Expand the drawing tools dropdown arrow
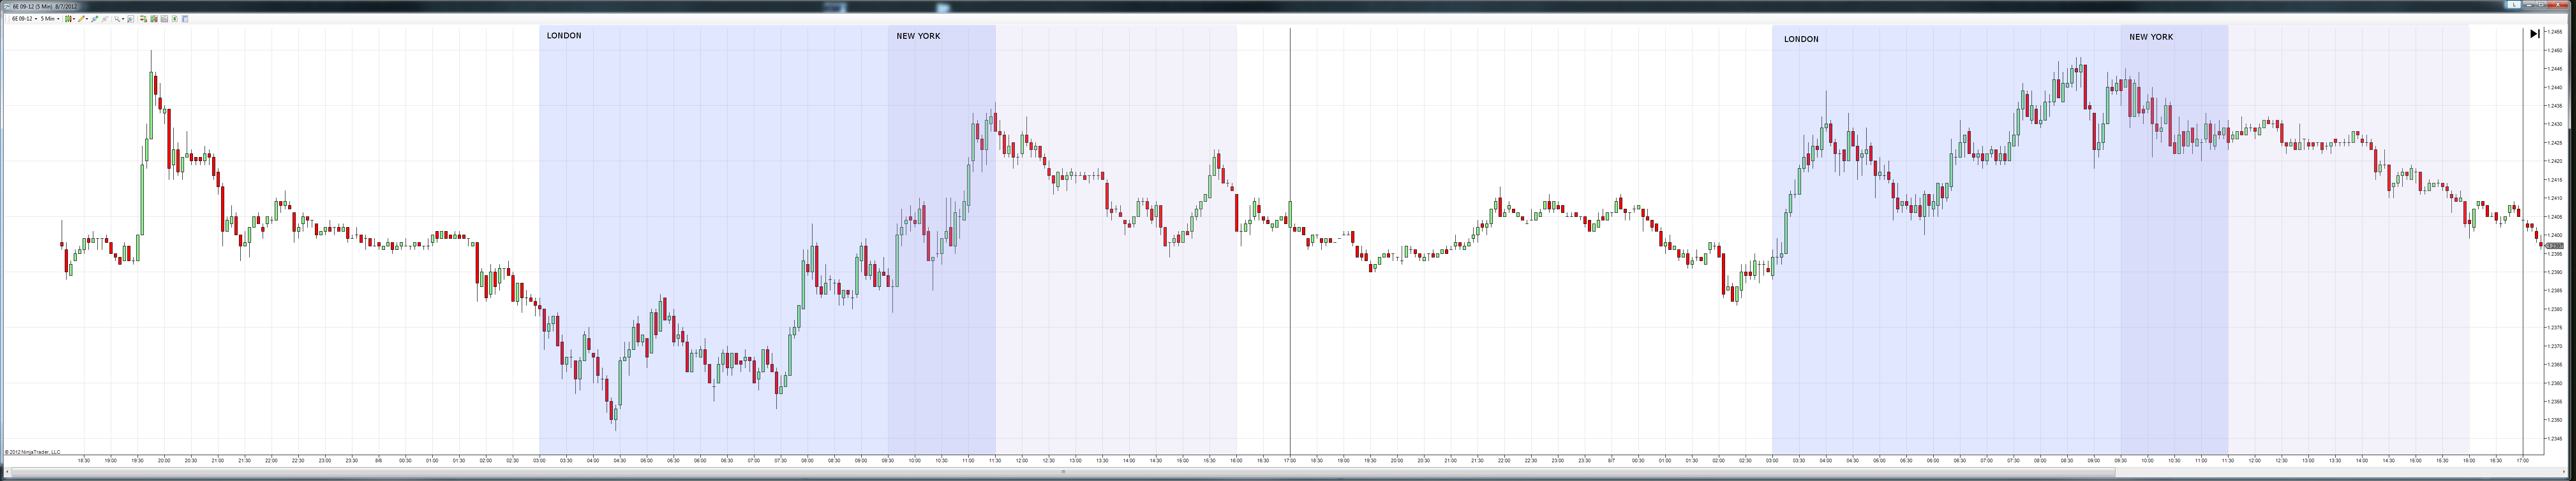 click(x=87, y=19)
